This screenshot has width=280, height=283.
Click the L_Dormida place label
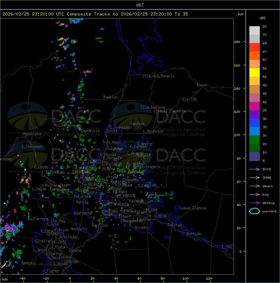pos(191,234)
